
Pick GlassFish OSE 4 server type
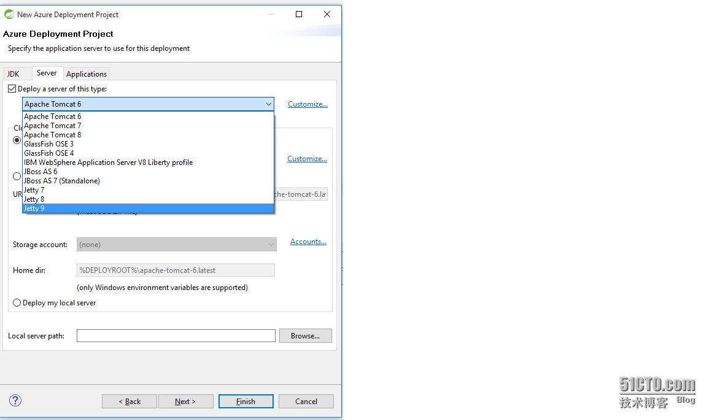(148, 153)
